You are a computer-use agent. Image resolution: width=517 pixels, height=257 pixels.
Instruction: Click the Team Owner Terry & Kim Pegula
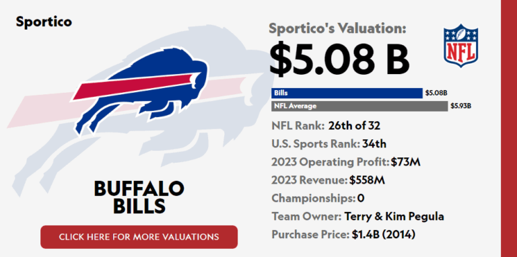(x=357, y=217)
